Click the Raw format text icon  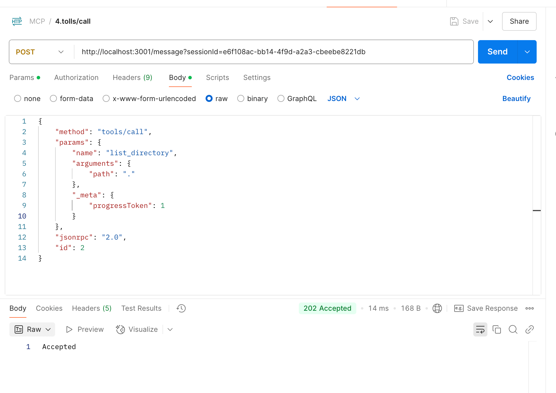[19, 329]
